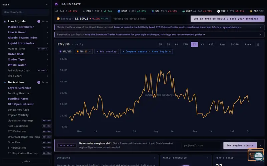
Task: Click the Reserve badge on Full Indicator Chart
Action: click(x=43, y=71)
